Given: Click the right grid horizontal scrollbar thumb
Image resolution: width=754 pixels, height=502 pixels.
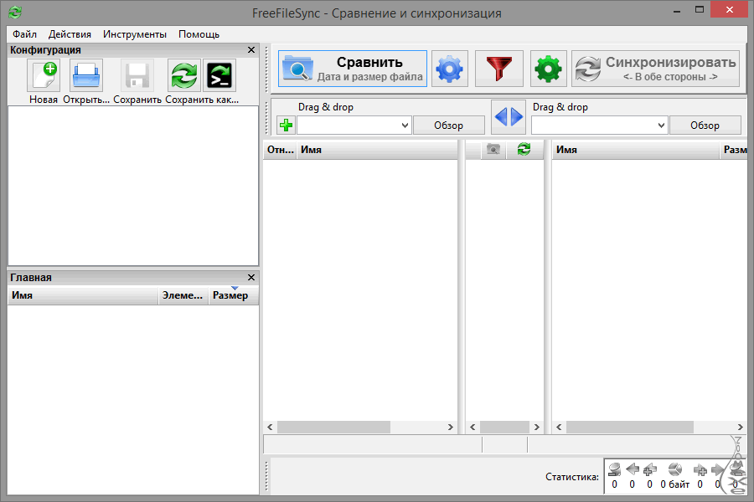Looking at the screenshot, I should 630,427.
